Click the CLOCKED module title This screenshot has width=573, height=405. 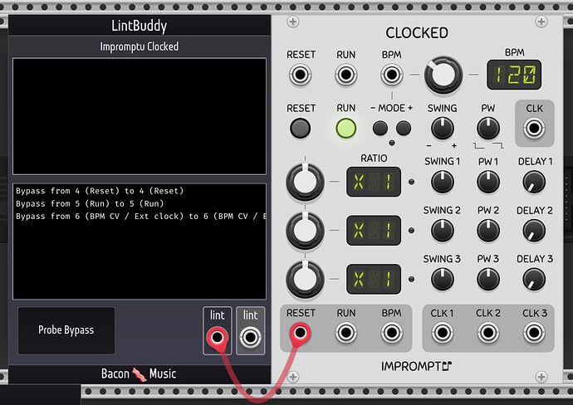[x=417, y=33]
